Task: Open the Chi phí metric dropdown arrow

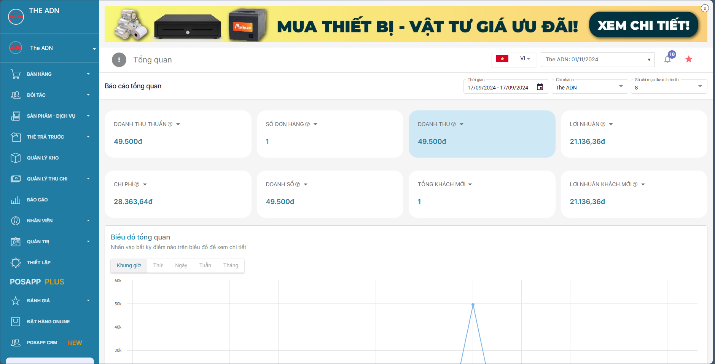Action: [x=145, y=185]
